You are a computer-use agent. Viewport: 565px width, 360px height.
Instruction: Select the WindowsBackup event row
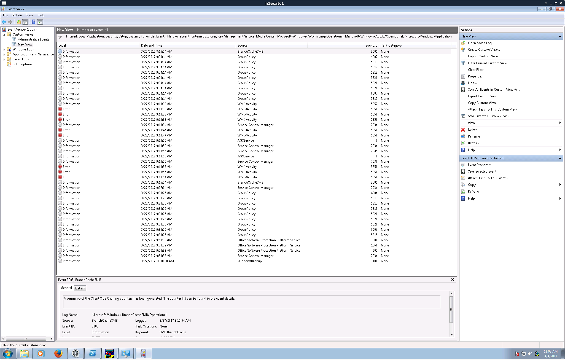coord(254,261)
